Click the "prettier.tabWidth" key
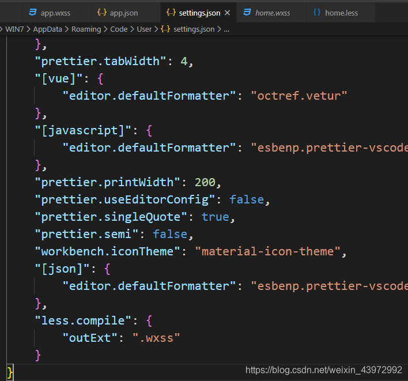 coord(100,62)
